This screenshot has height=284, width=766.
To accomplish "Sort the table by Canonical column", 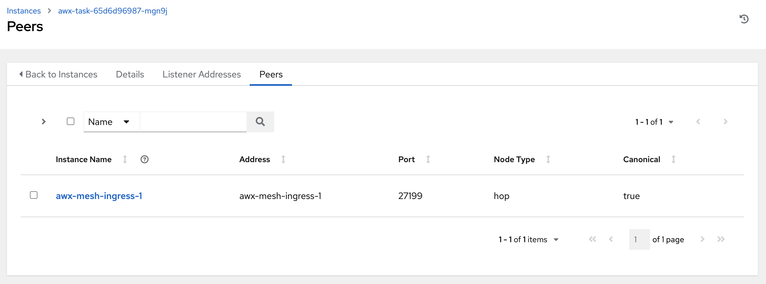I will coord(673,159).
